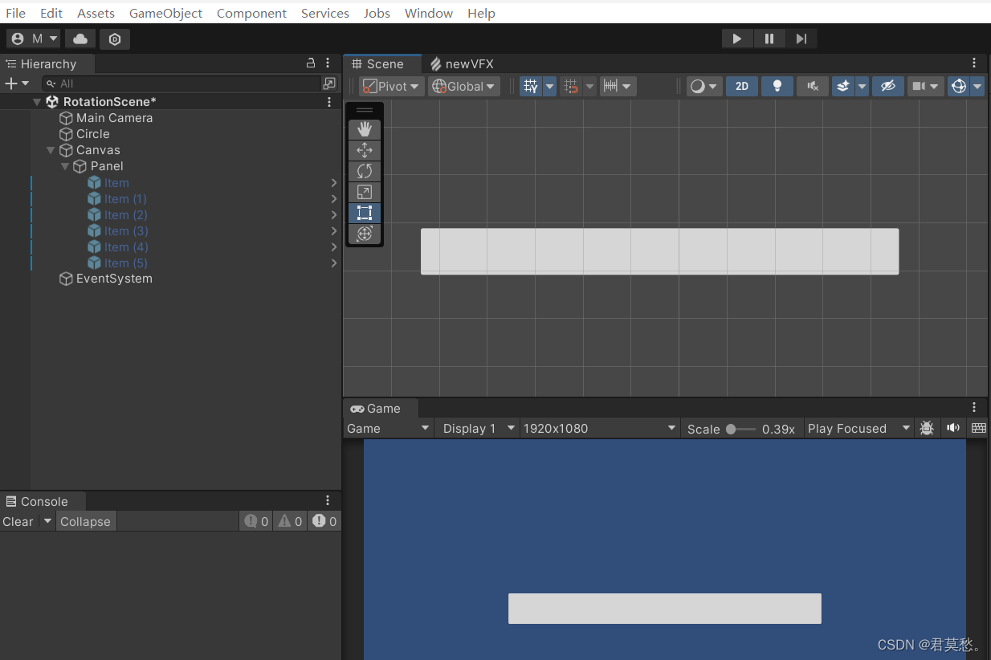The width and height of the screenshot is (991, 660).
Task: Open the Gizmos dropdown arrow
Action: tap(977, 87)
